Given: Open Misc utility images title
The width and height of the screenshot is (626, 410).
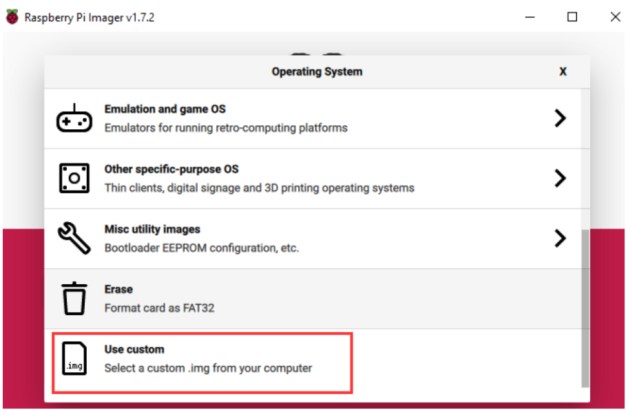Looking at the screenshot, I should pyautogui.click(x=152, y=229).
